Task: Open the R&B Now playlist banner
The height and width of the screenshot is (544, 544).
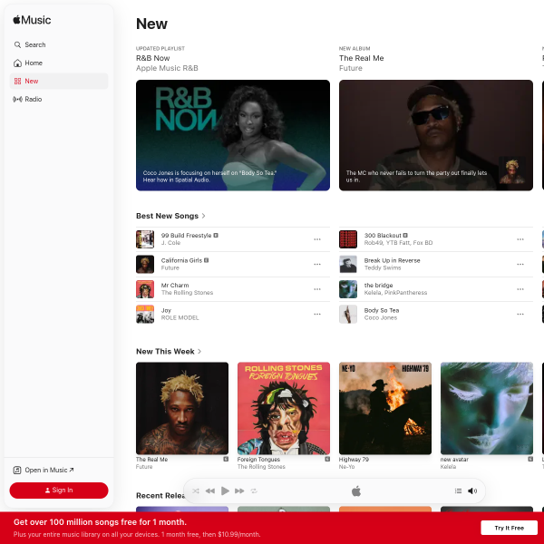Action: point(233,135)
